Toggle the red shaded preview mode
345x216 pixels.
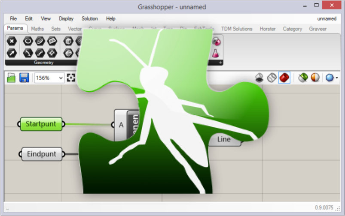tap(284, 78)
